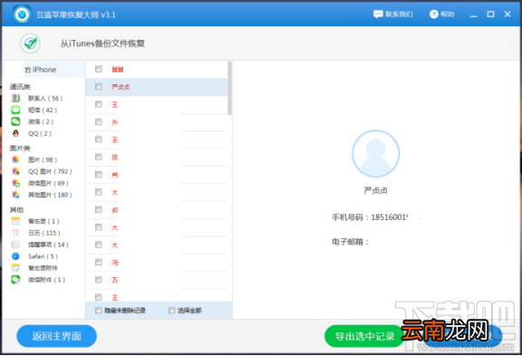Open the 微信附件 (1) attachment icon

coord(15,280)
